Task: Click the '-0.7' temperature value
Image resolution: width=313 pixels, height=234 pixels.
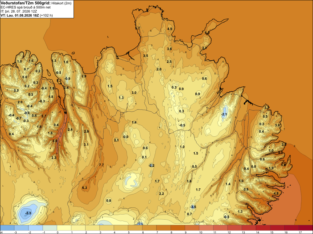Action: pyautogui.click(x=18, y=118)
